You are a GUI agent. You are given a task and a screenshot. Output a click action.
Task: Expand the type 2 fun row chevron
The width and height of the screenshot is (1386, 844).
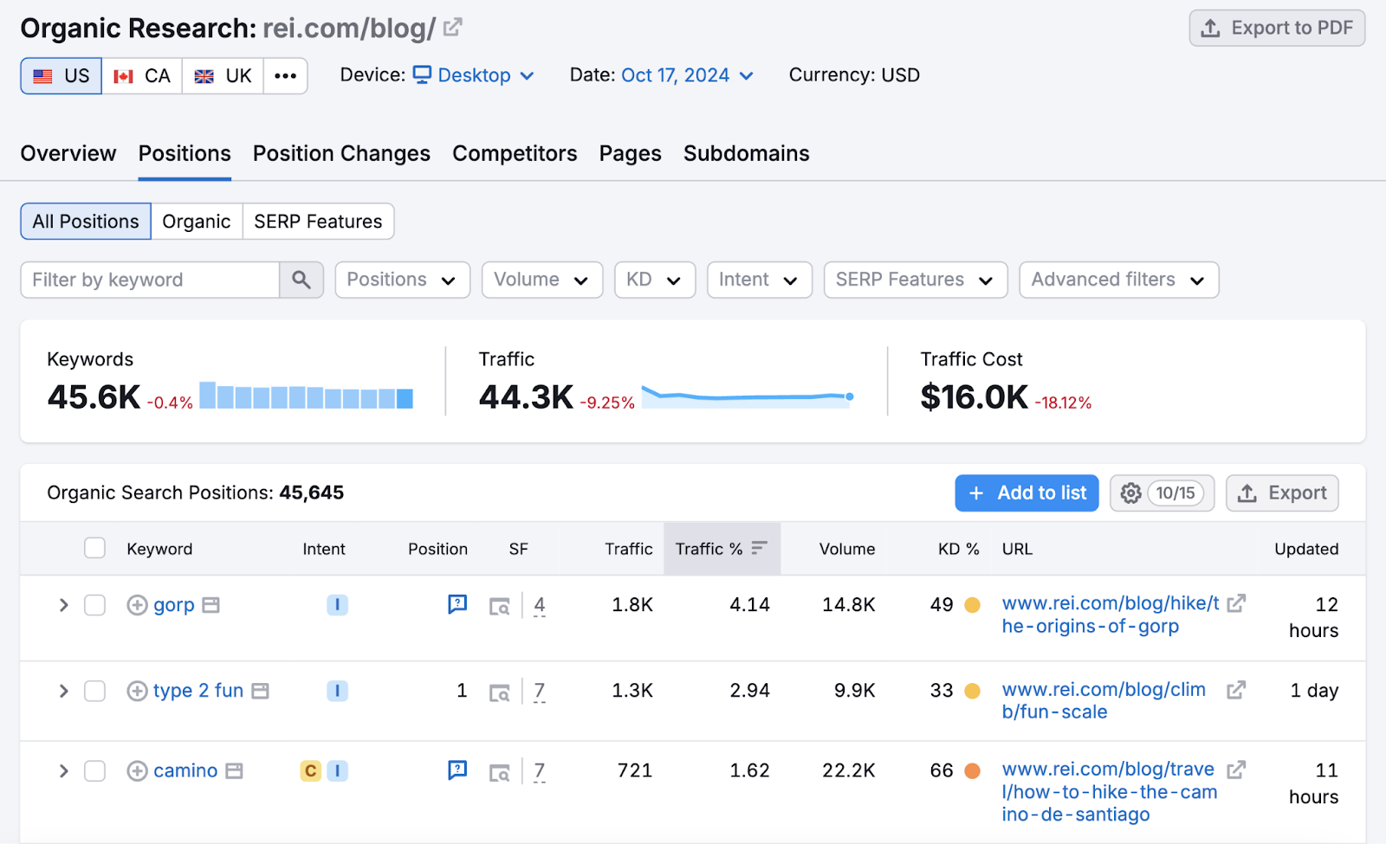[62, 691]
